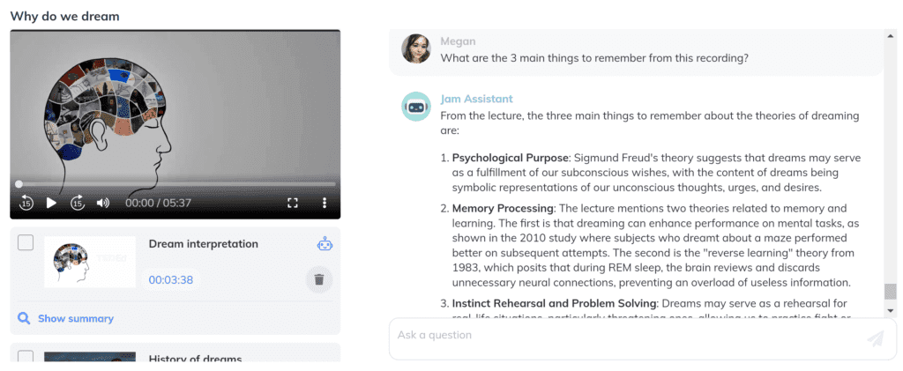Click the chat scrollbar down arrow

892,310
